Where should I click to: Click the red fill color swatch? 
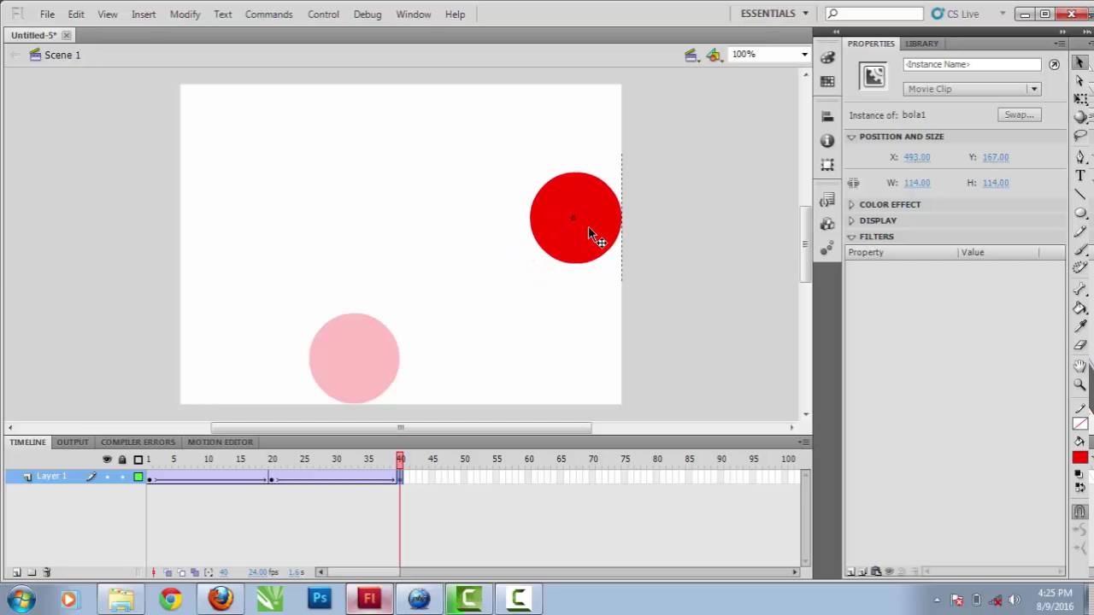[x=1080, y=458]
